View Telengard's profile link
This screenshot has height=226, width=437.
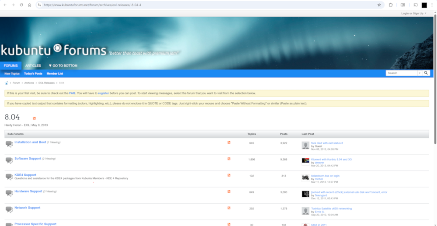pyautogui.click(x=321, y=196)
